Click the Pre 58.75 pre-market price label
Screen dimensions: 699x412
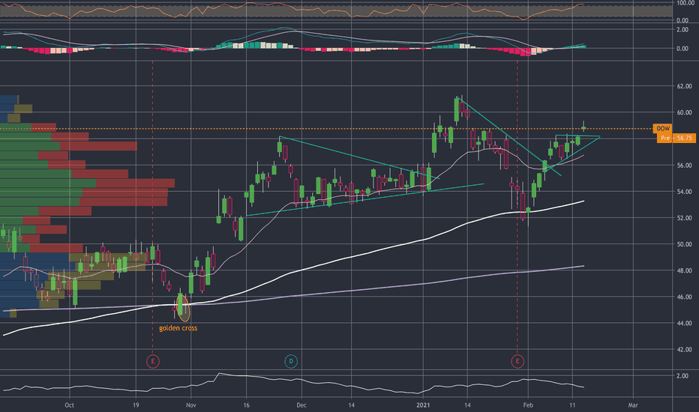[676, 138]
